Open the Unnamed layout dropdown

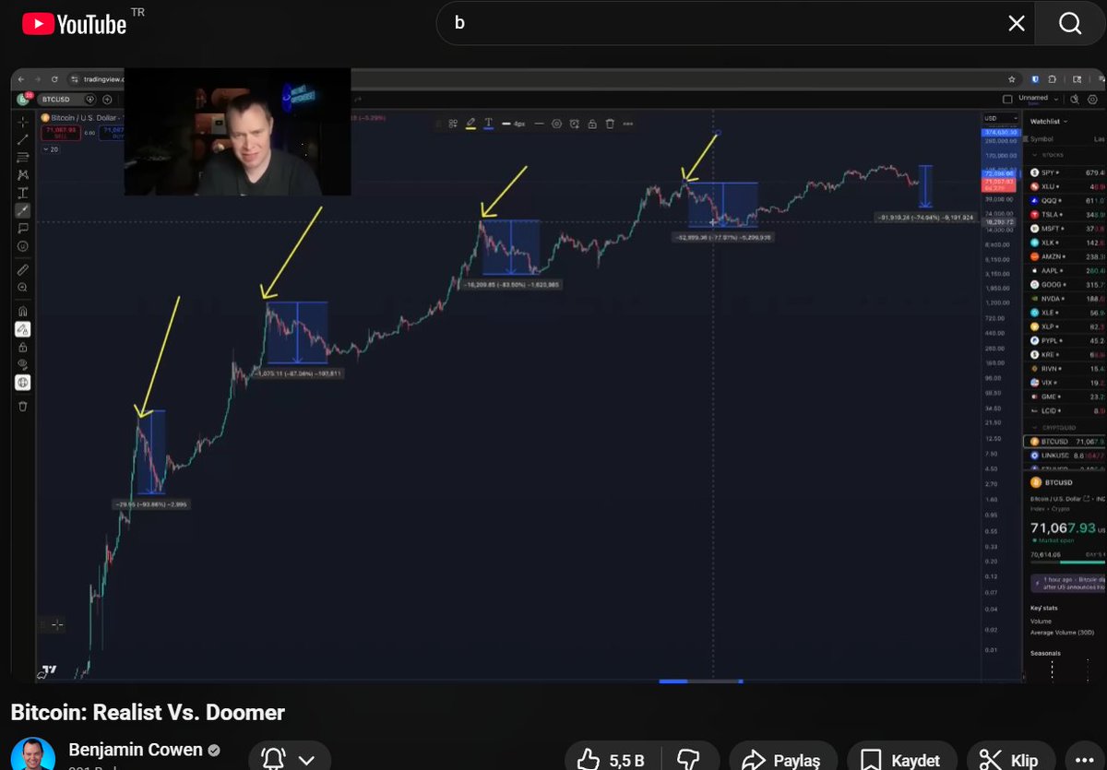click(x=1039, y=99)
